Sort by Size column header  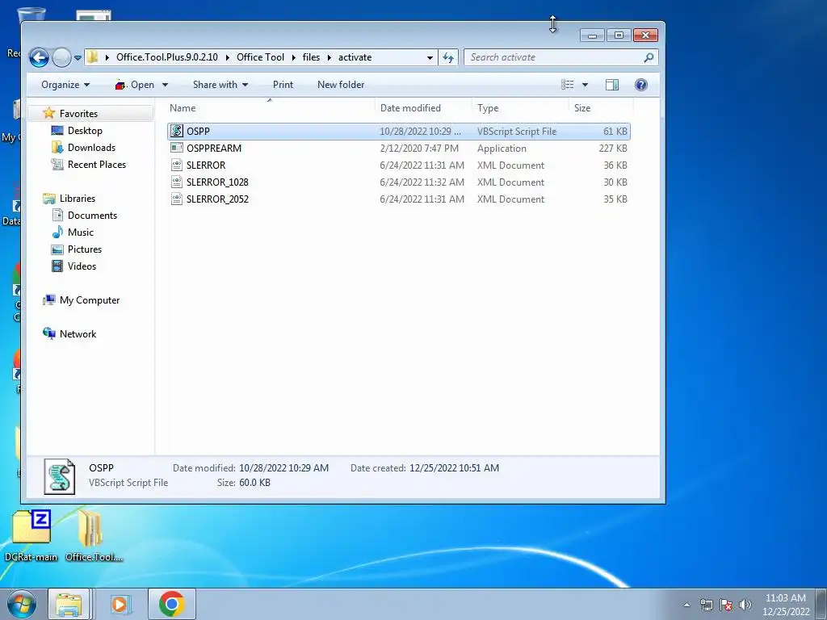581,107
